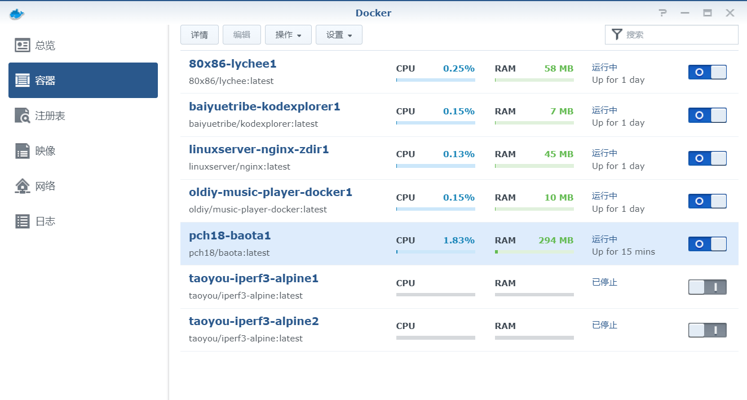Open the help question mark icon
747x400 pixels.
[663, 13]
